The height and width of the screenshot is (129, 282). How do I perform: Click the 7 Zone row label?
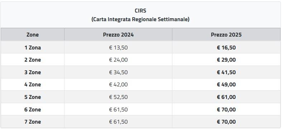(33, 121)
